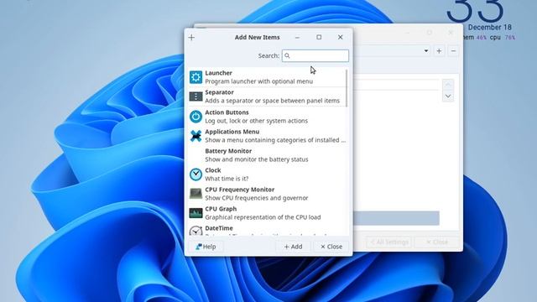Click add panel plus button in background window
Viewport: 537px width, 302px height.
pyautogui.click(x=439, y=51)
